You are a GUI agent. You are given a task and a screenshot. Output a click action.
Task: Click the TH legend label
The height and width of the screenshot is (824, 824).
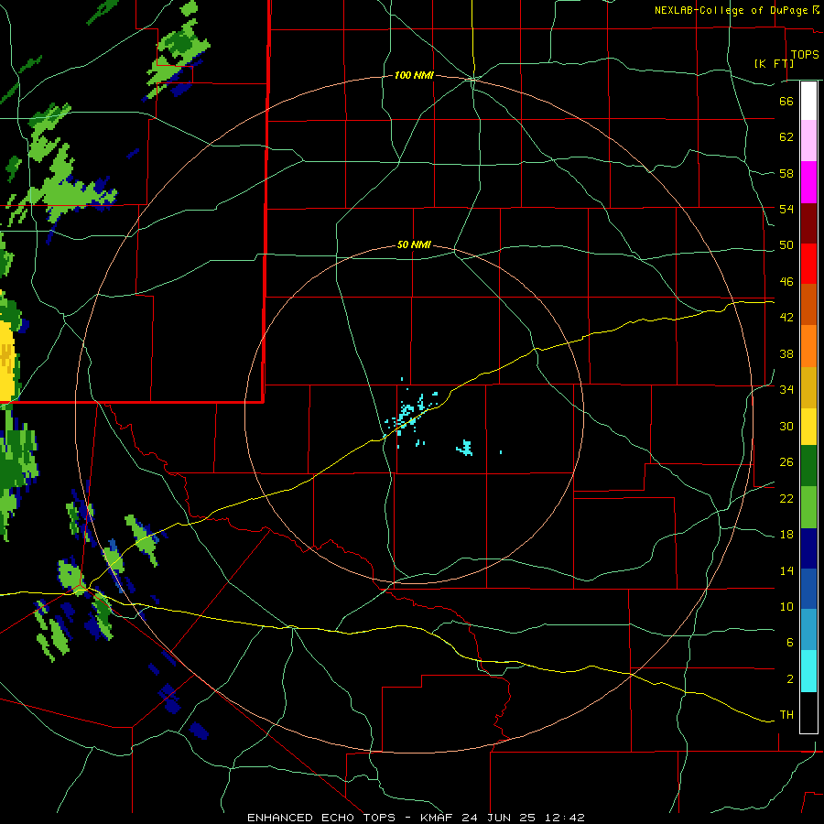coord(786,715)
